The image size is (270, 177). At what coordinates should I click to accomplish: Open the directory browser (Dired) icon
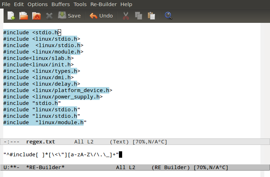point(36,16)
